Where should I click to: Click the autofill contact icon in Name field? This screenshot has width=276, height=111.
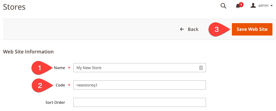coord(201,68)
